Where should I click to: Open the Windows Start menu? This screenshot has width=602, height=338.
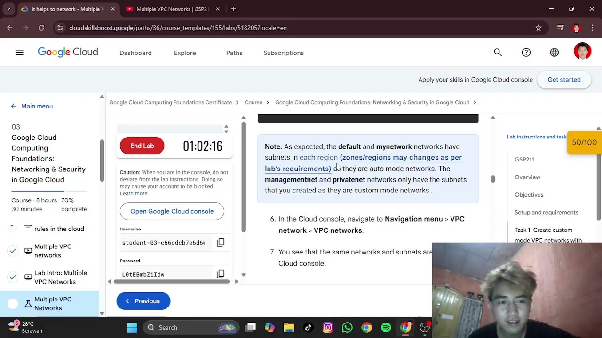(132, 327)
